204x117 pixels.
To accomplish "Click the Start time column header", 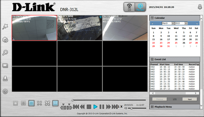I will click(164, 65).
